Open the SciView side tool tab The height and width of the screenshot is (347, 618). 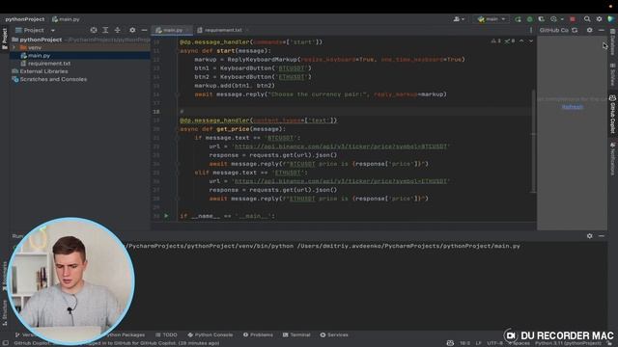coord(612,75)
